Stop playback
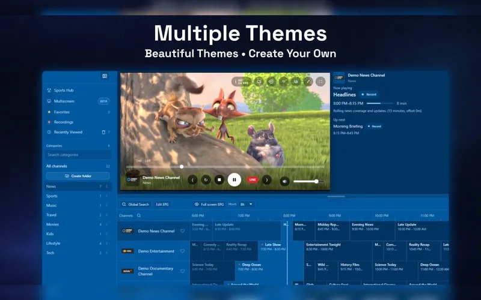This screenshot has height=300, width=481. pos(219,180)
